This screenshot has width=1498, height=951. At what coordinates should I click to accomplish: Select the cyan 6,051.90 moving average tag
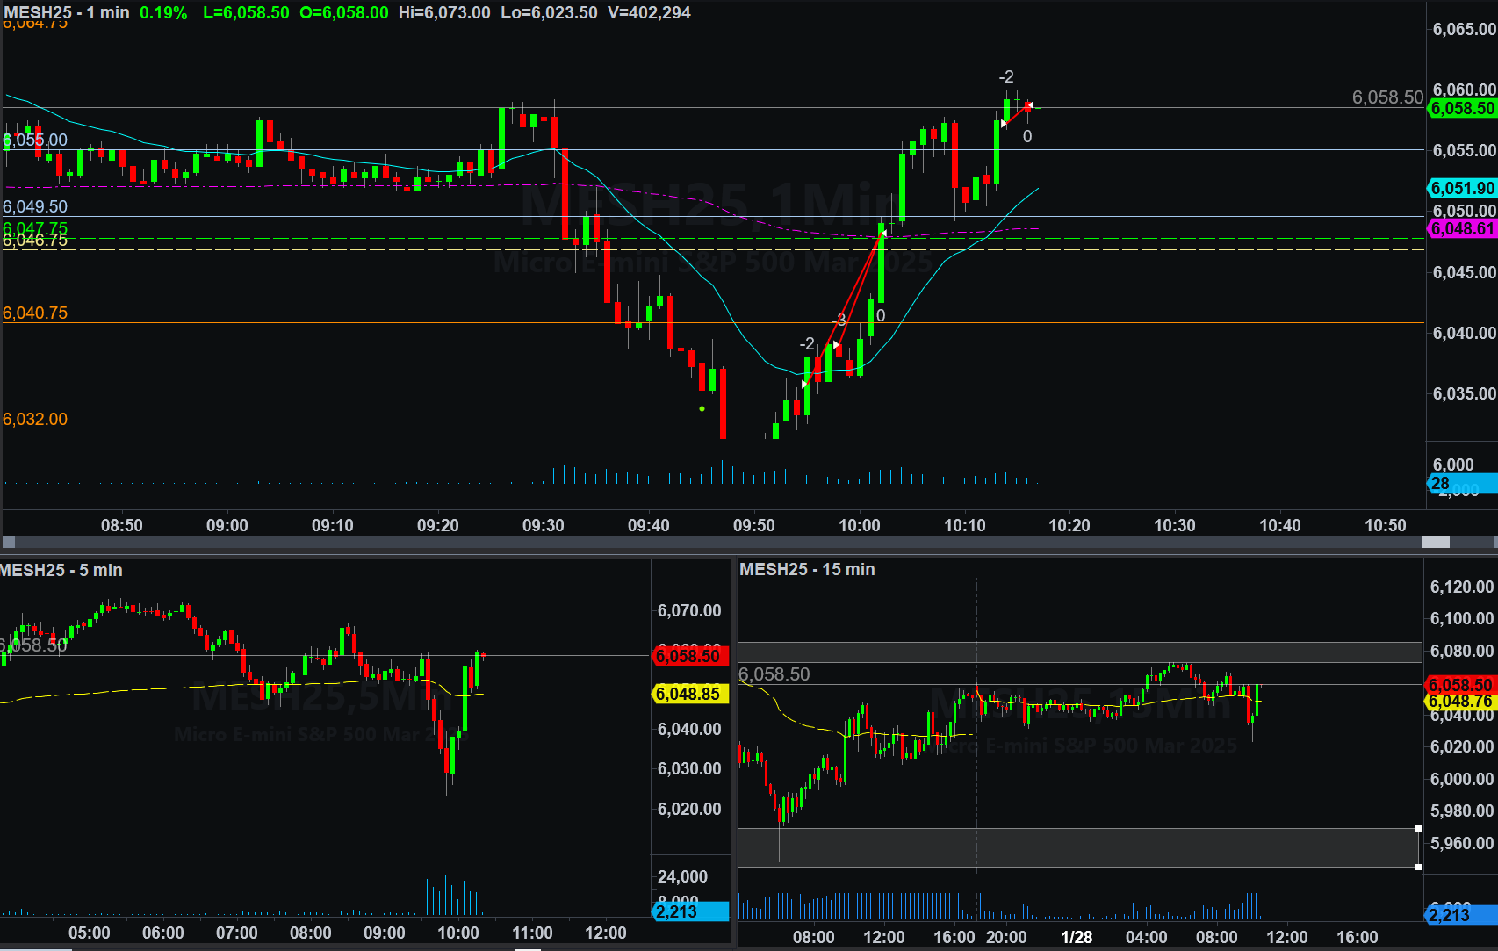coord(1462,188)
